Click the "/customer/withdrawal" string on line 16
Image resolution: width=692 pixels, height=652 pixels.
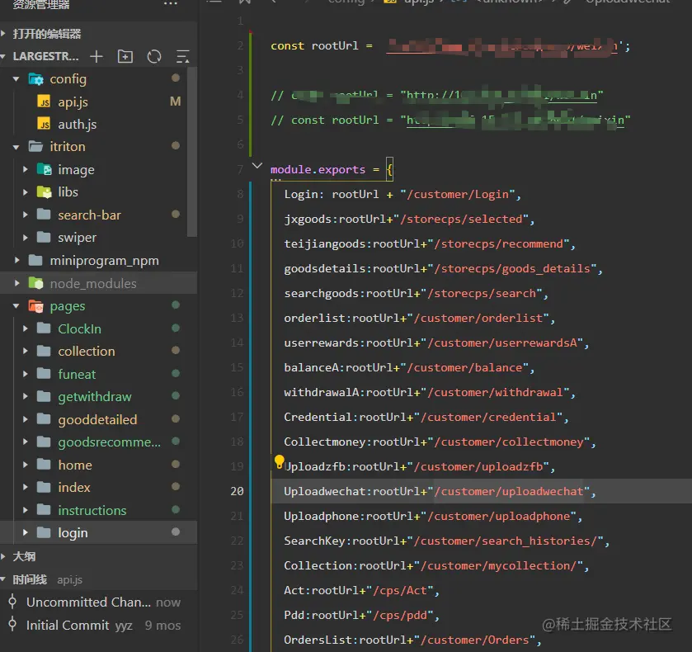click(495, 392)
